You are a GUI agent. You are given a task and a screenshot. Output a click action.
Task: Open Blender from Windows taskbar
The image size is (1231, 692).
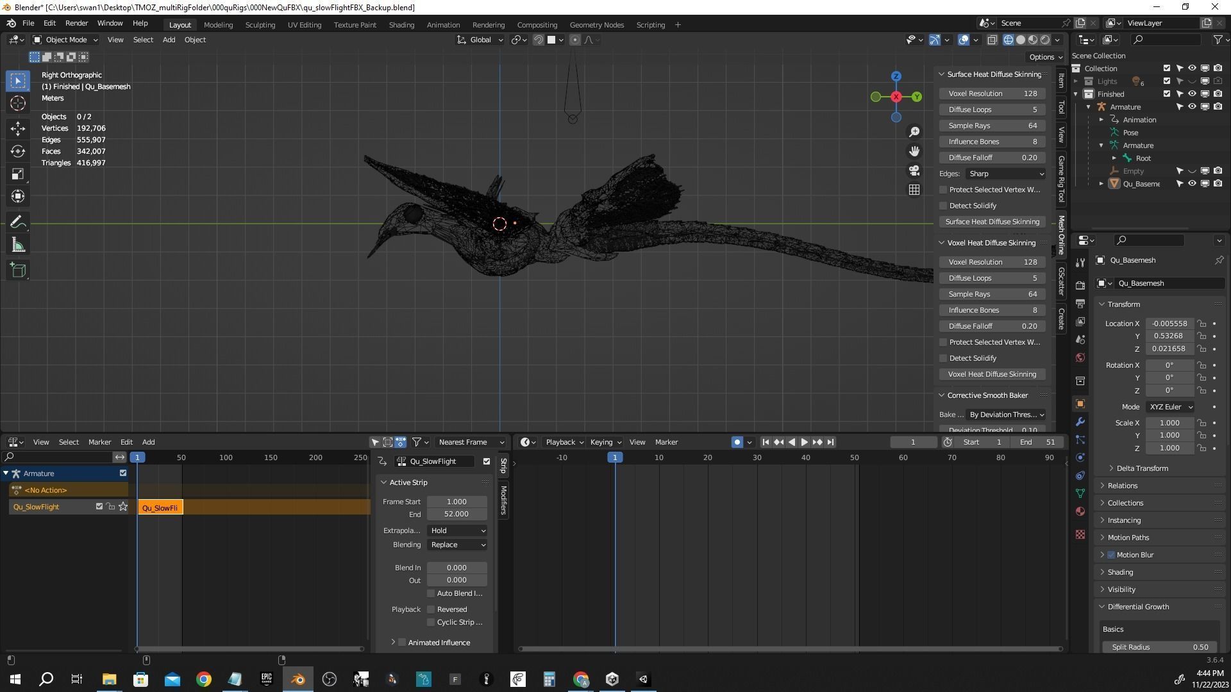(x=297, y=679)
